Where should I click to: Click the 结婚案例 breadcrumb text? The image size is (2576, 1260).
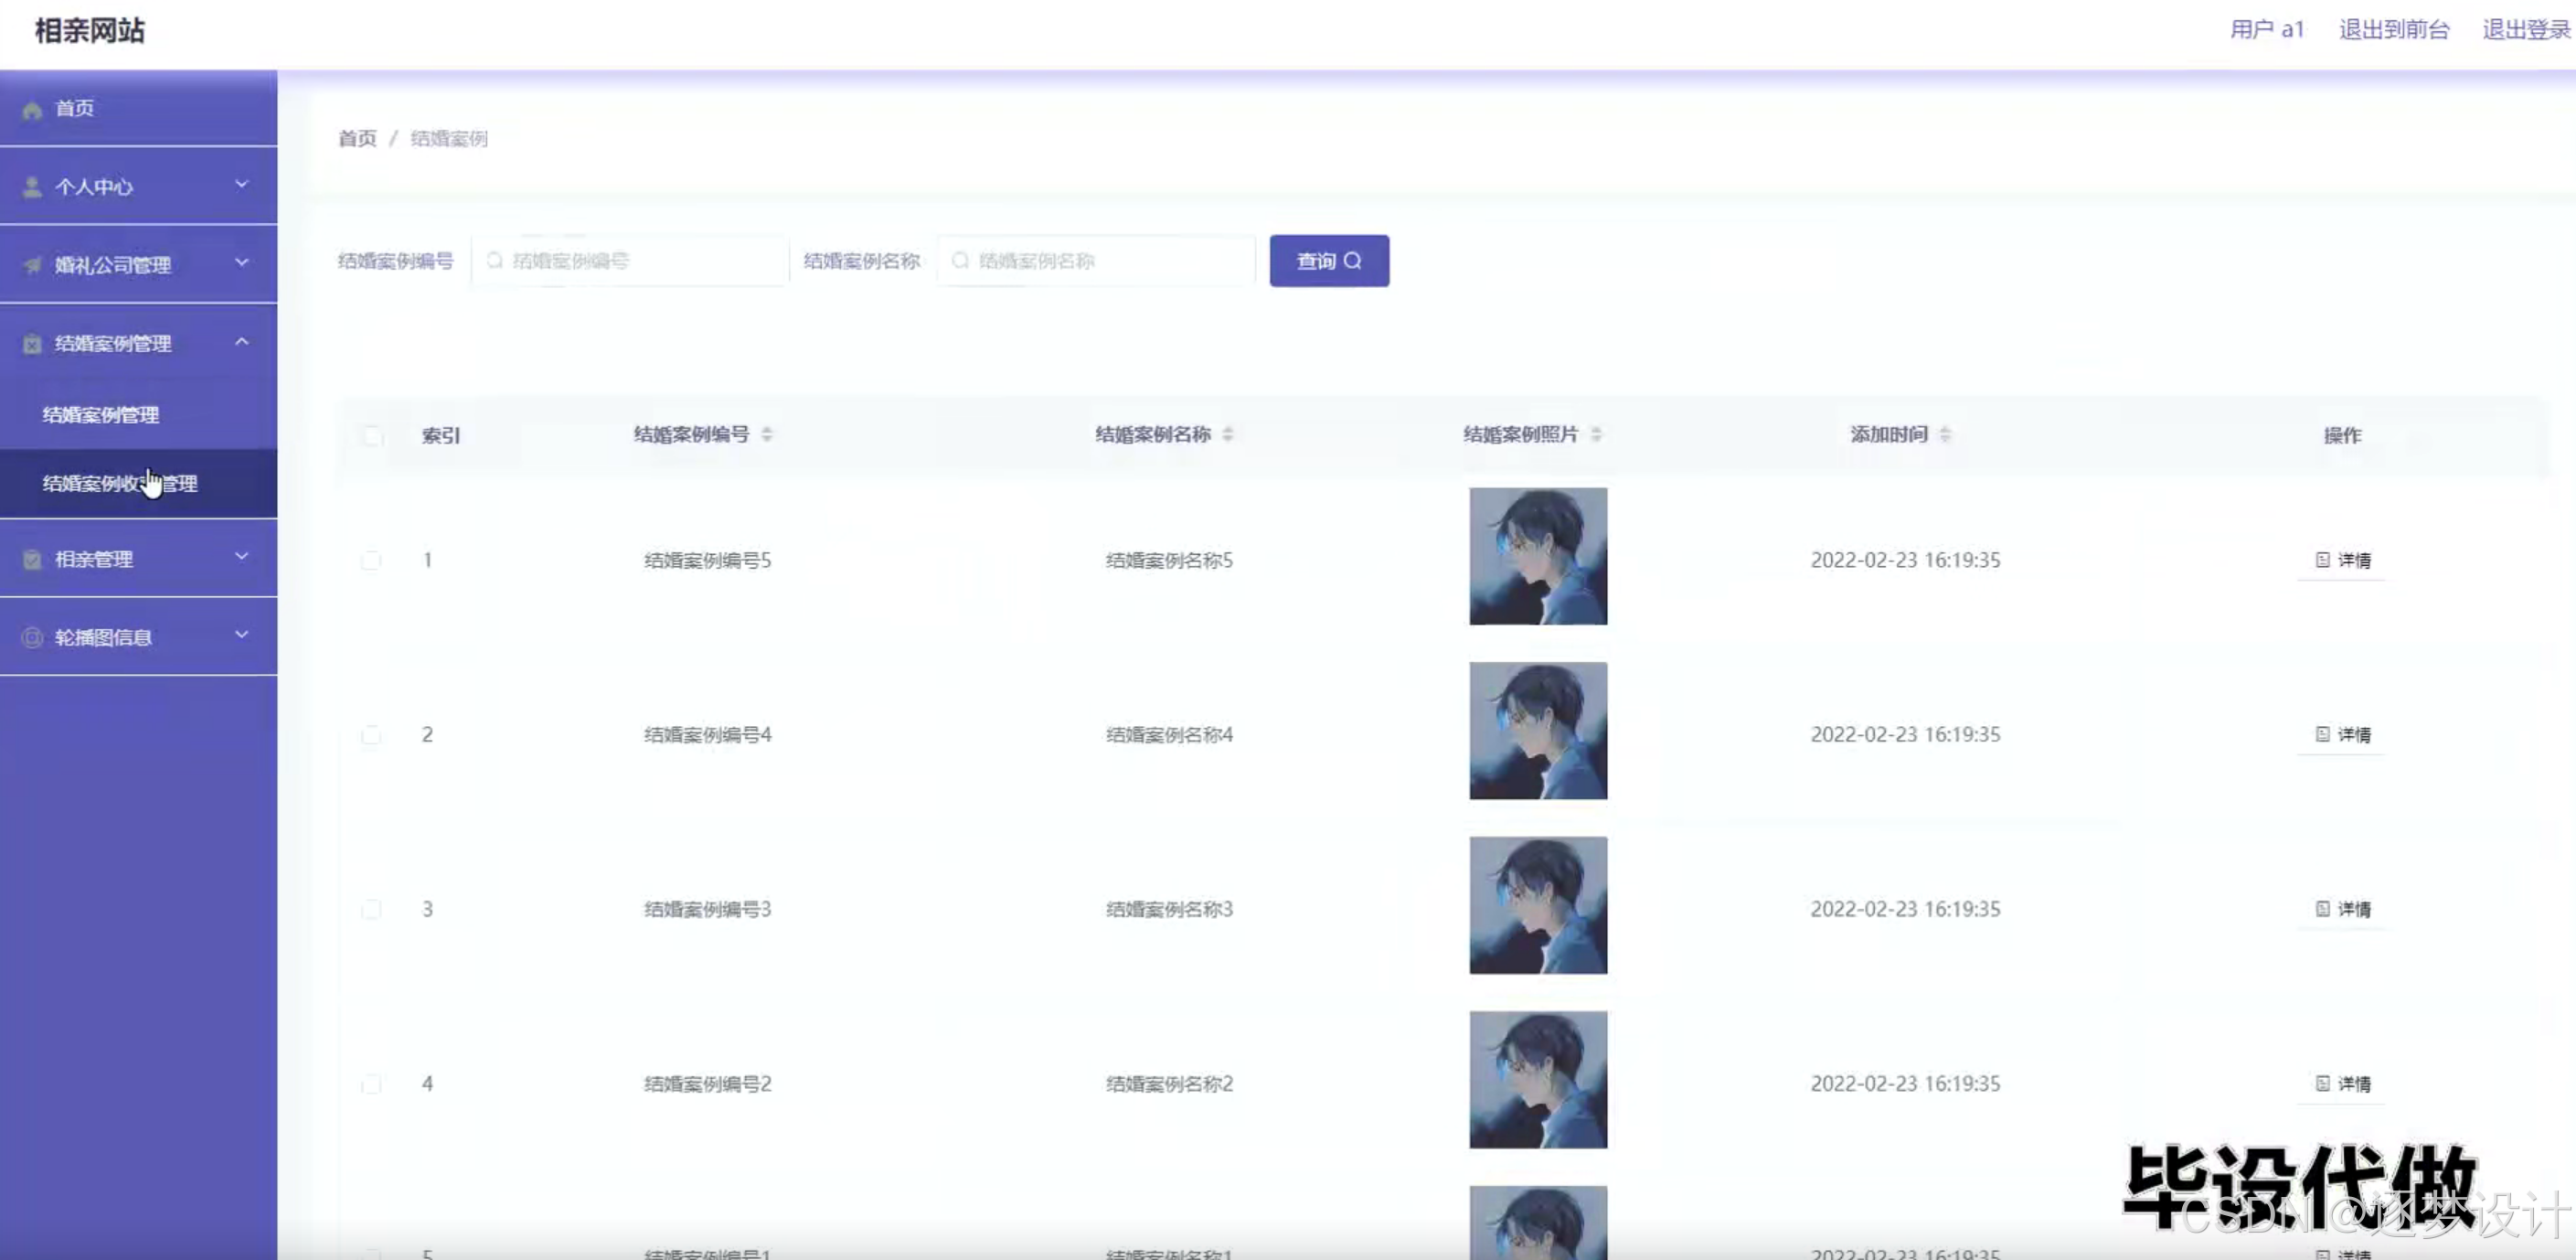point(449,138)
